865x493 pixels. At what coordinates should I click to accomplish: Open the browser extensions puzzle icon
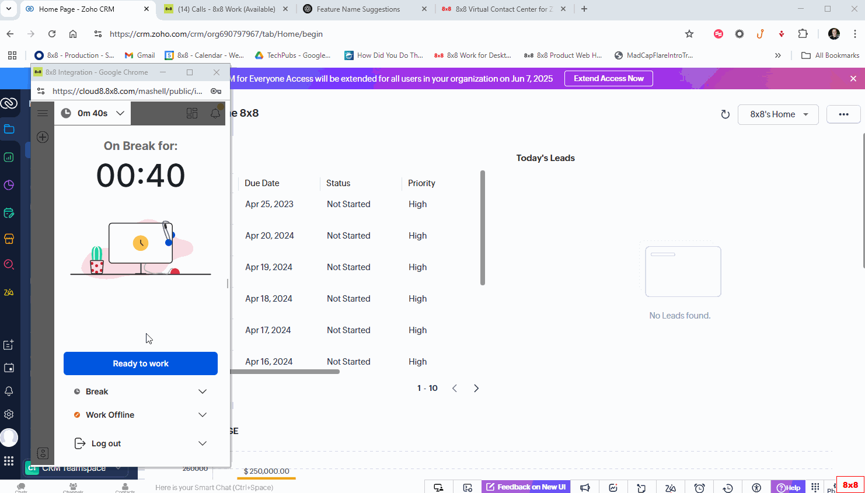[803, 34]
